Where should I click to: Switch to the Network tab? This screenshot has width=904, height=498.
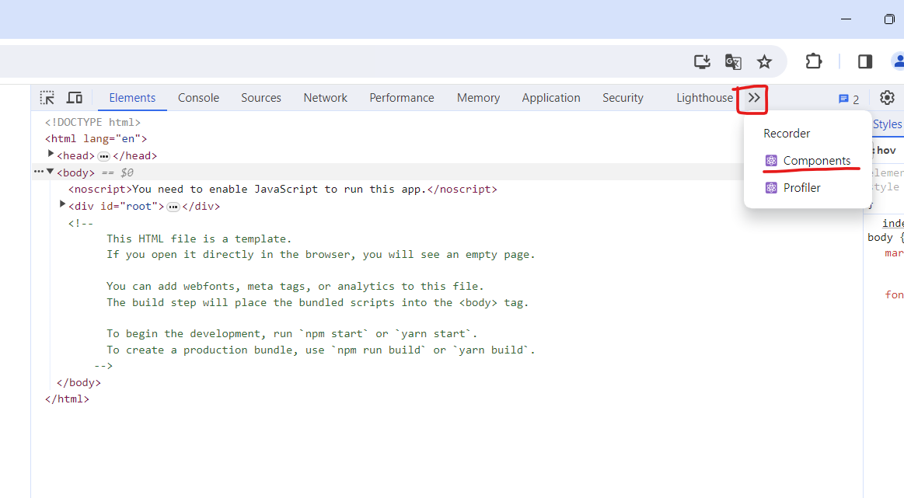(325, 97)
